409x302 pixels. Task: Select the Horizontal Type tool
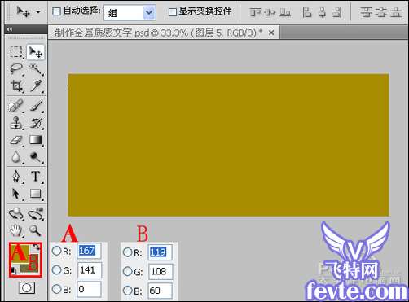(36, 177)
